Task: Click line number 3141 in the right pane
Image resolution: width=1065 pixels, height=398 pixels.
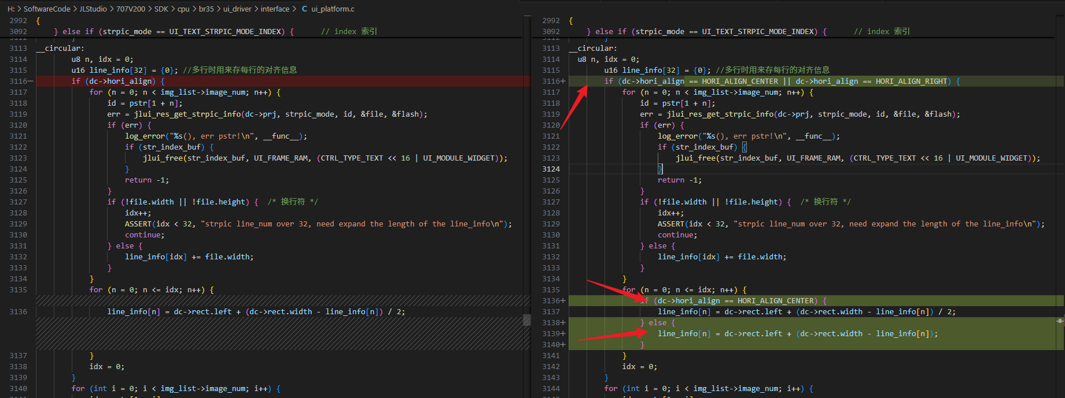Action: pyautogui.click(x=551, y=356)
